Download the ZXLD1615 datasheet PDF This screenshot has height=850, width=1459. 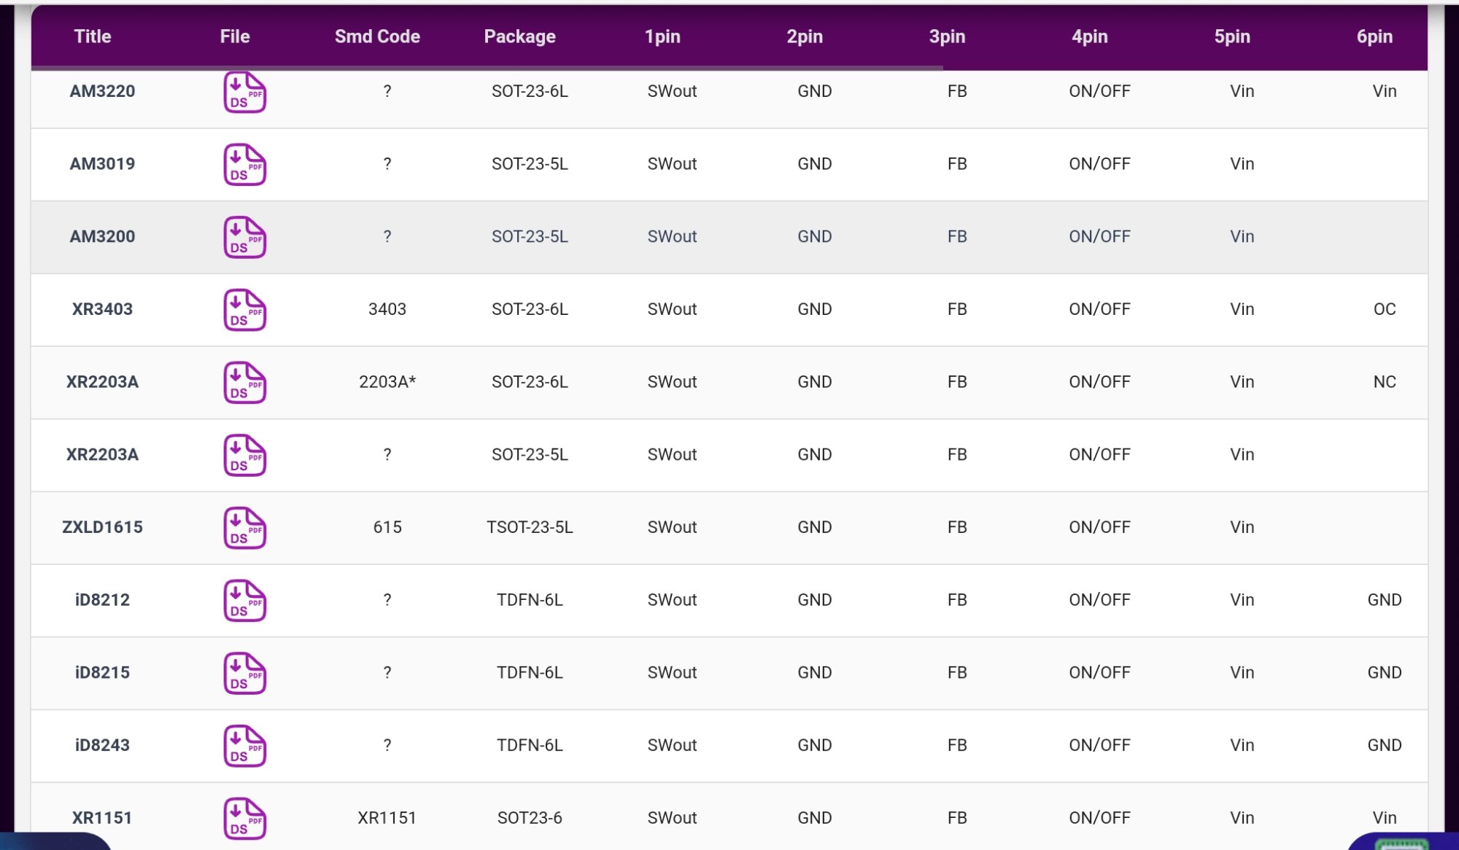coord(244,528)
